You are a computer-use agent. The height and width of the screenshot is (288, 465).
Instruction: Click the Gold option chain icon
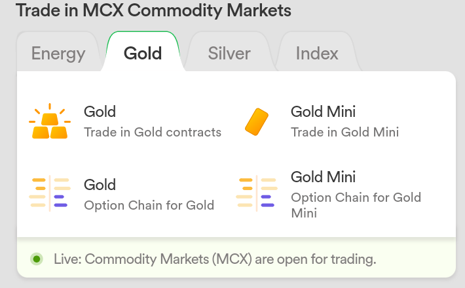(50, 193)
